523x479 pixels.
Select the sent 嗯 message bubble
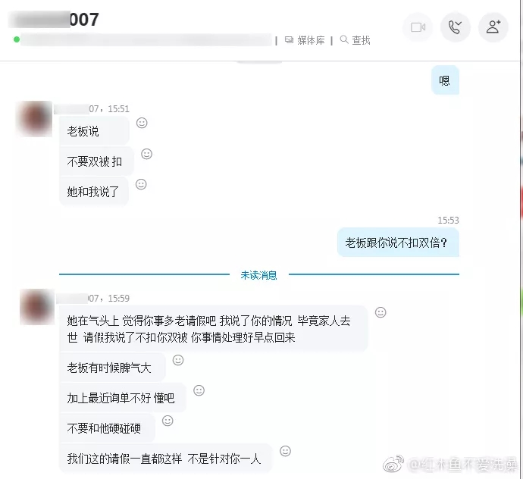[x=445, y=80]
